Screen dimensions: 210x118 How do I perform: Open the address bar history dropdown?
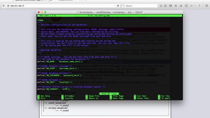115,6
